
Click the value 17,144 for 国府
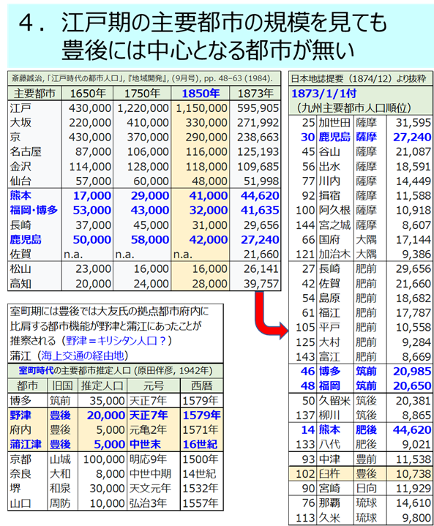[x=414, y=239]
